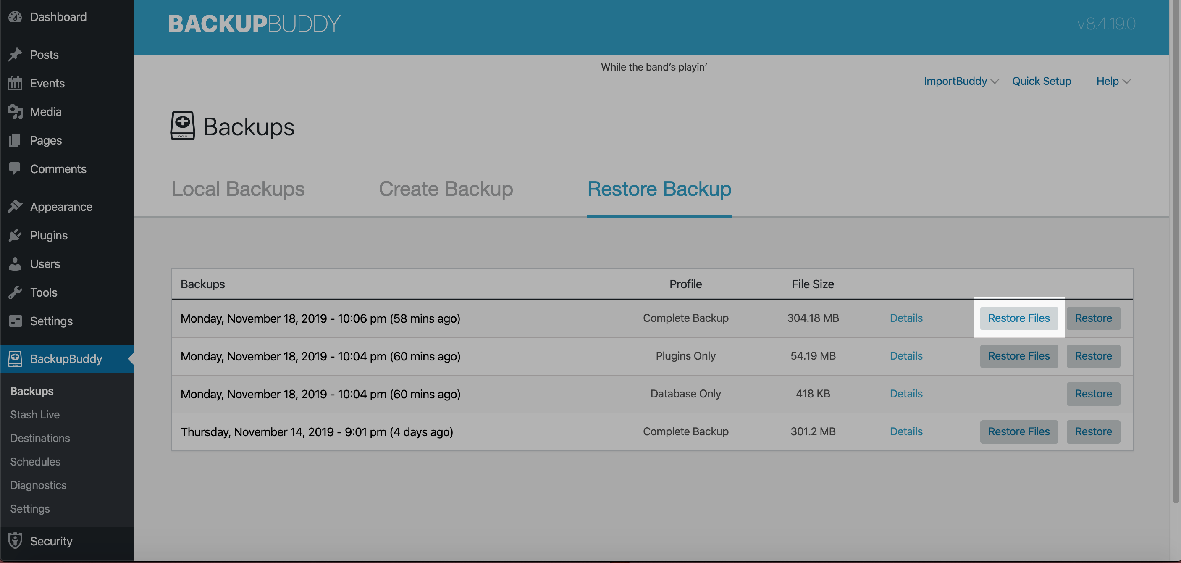Expand the ImportBuddy dropdown
Screen dimensions: 1181x563
[x=961, y=81]
